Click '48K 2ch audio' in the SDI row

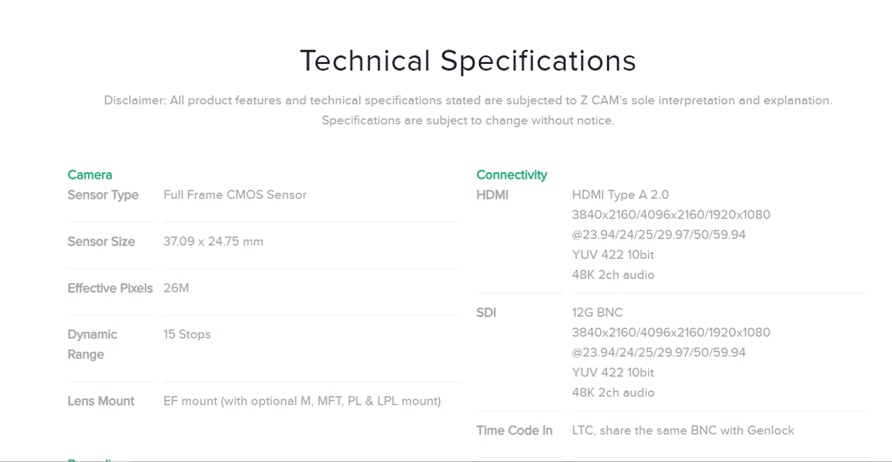(613, 392)
